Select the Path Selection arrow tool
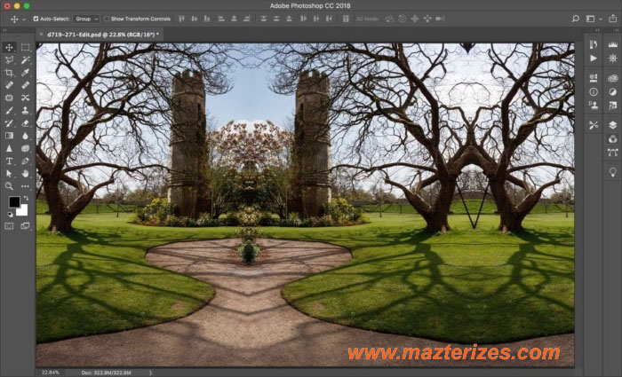 [x=9, y=174]
